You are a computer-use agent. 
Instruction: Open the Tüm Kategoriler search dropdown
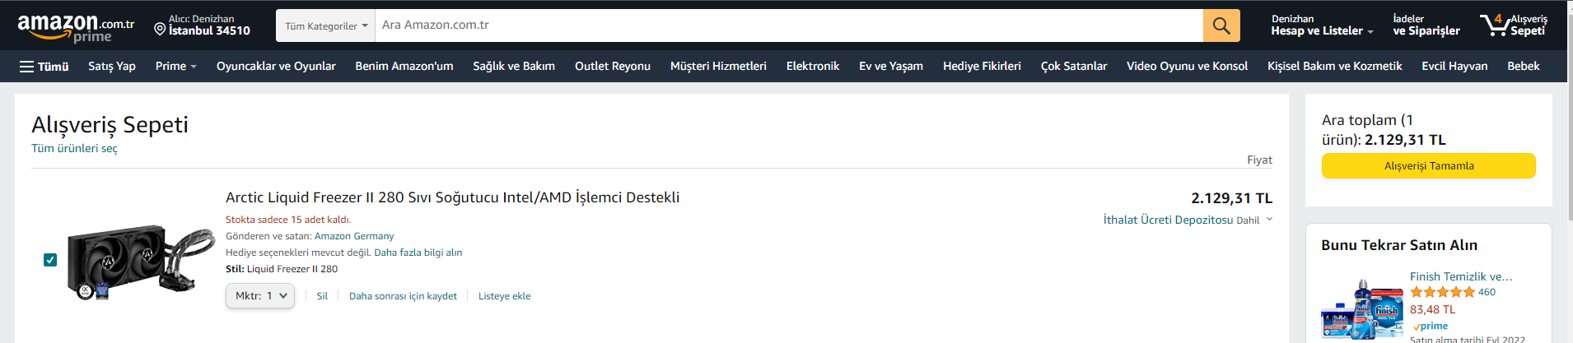[326, 26]
